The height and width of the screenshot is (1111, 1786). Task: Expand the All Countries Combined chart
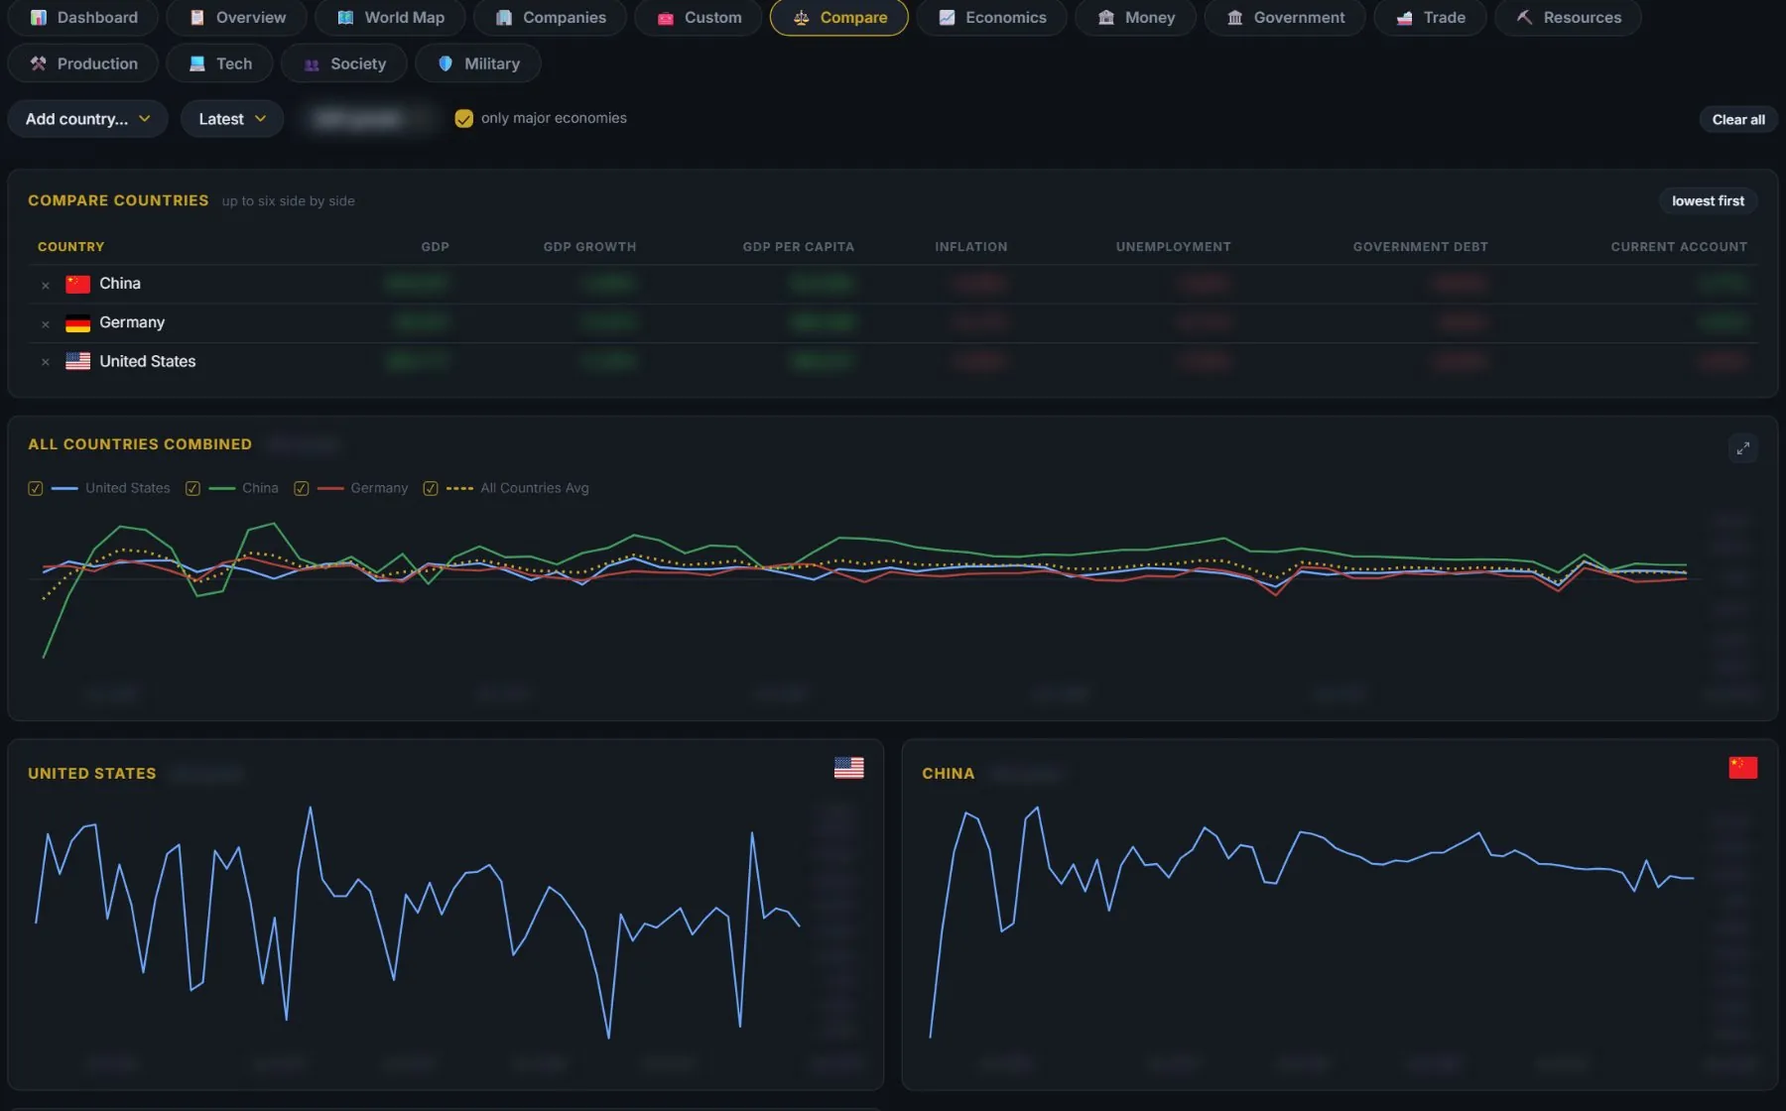(1743, 448)
